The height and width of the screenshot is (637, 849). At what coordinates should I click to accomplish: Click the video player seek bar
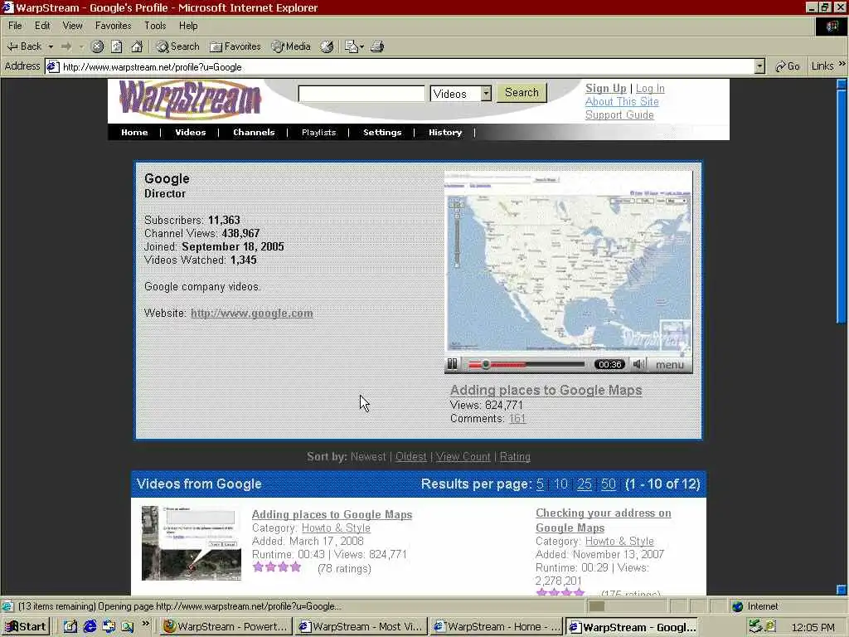(x=526, y=365)
